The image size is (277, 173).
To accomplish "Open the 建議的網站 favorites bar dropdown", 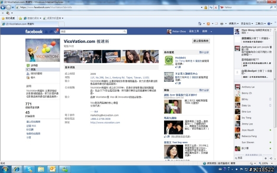I will tap(32, 18).
